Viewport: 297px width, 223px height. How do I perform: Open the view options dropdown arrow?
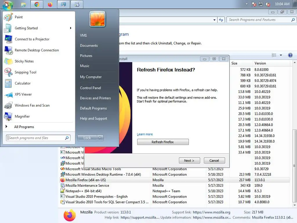281,55
